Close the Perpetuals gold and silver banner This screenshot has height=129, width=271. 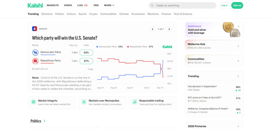(x=239, y=26)
